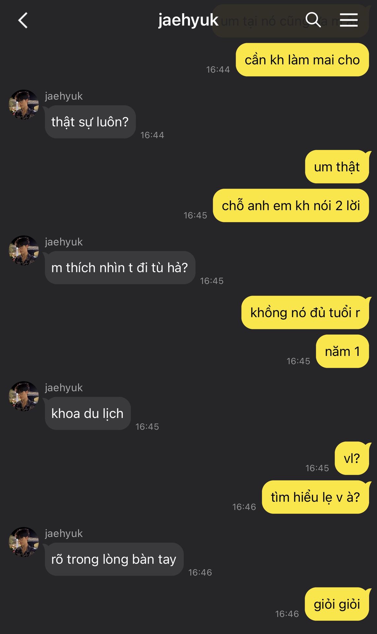
Task: Tap jaehyuk's avatar beside "rõ trong lòng bàn tay"
Action: 24,542
